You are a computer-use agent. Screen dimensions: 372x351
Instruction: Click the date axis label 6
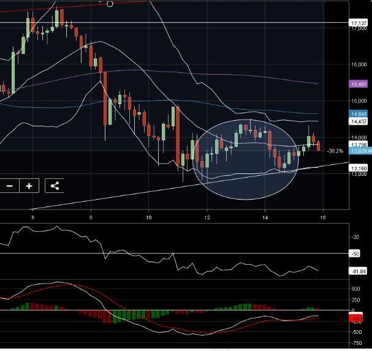32,217
